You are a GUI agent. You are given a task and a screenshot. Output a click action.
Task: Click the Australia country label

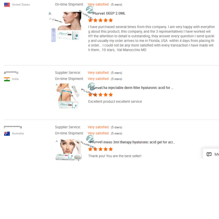(x=18, y=133)
